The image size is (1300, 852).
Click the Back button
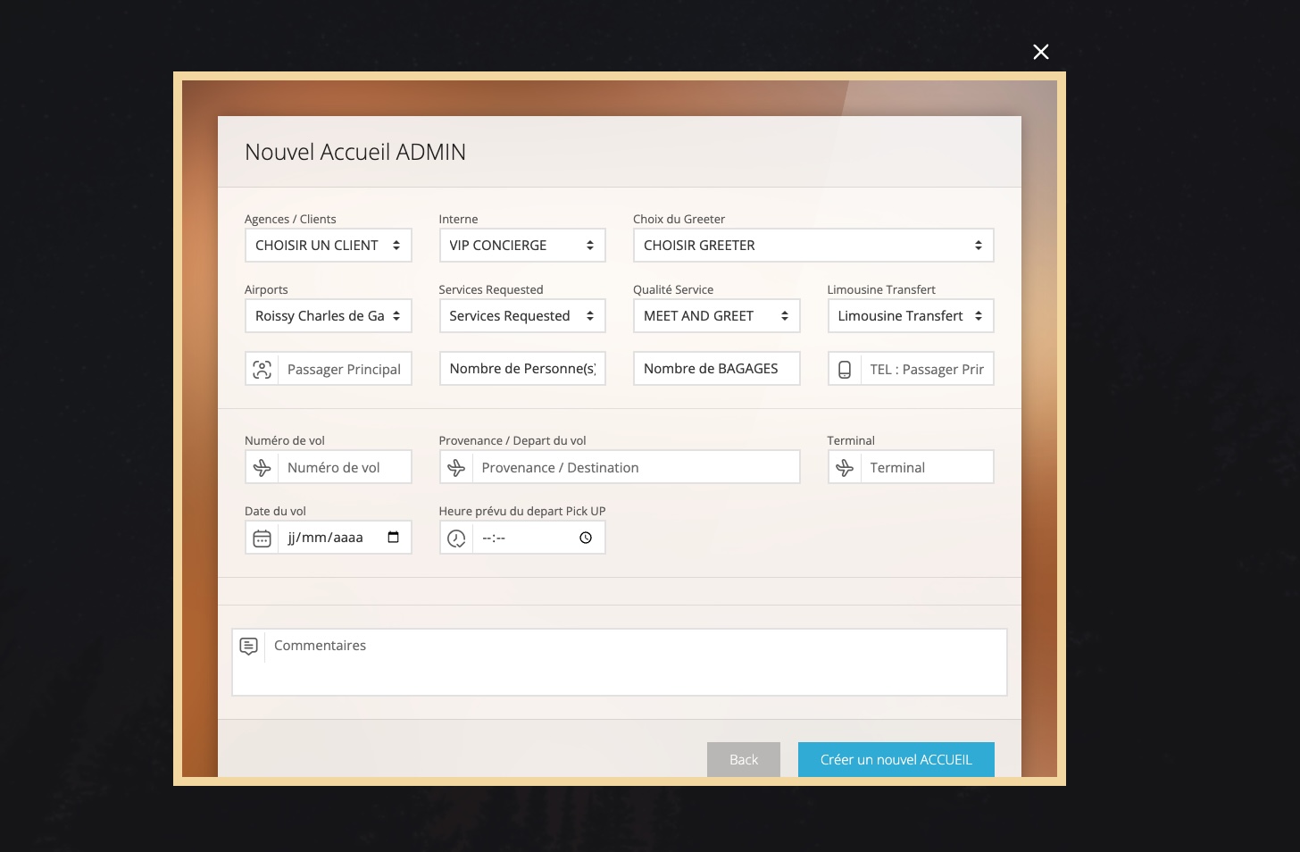point(743,759)
